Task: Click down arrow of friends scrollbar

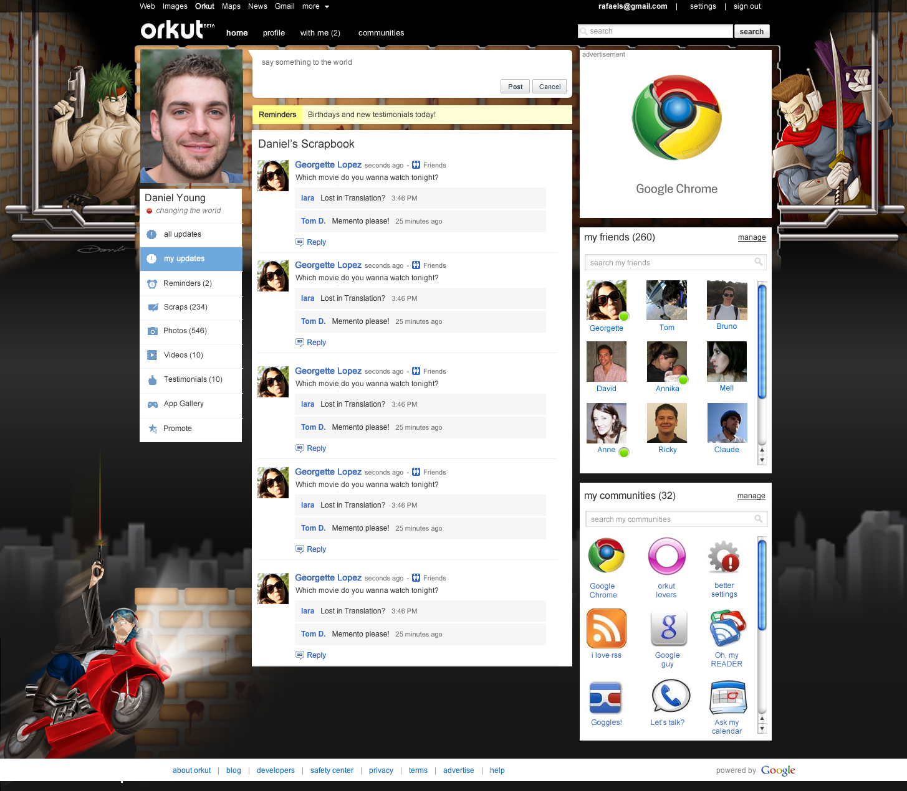Action: point(762,460)
